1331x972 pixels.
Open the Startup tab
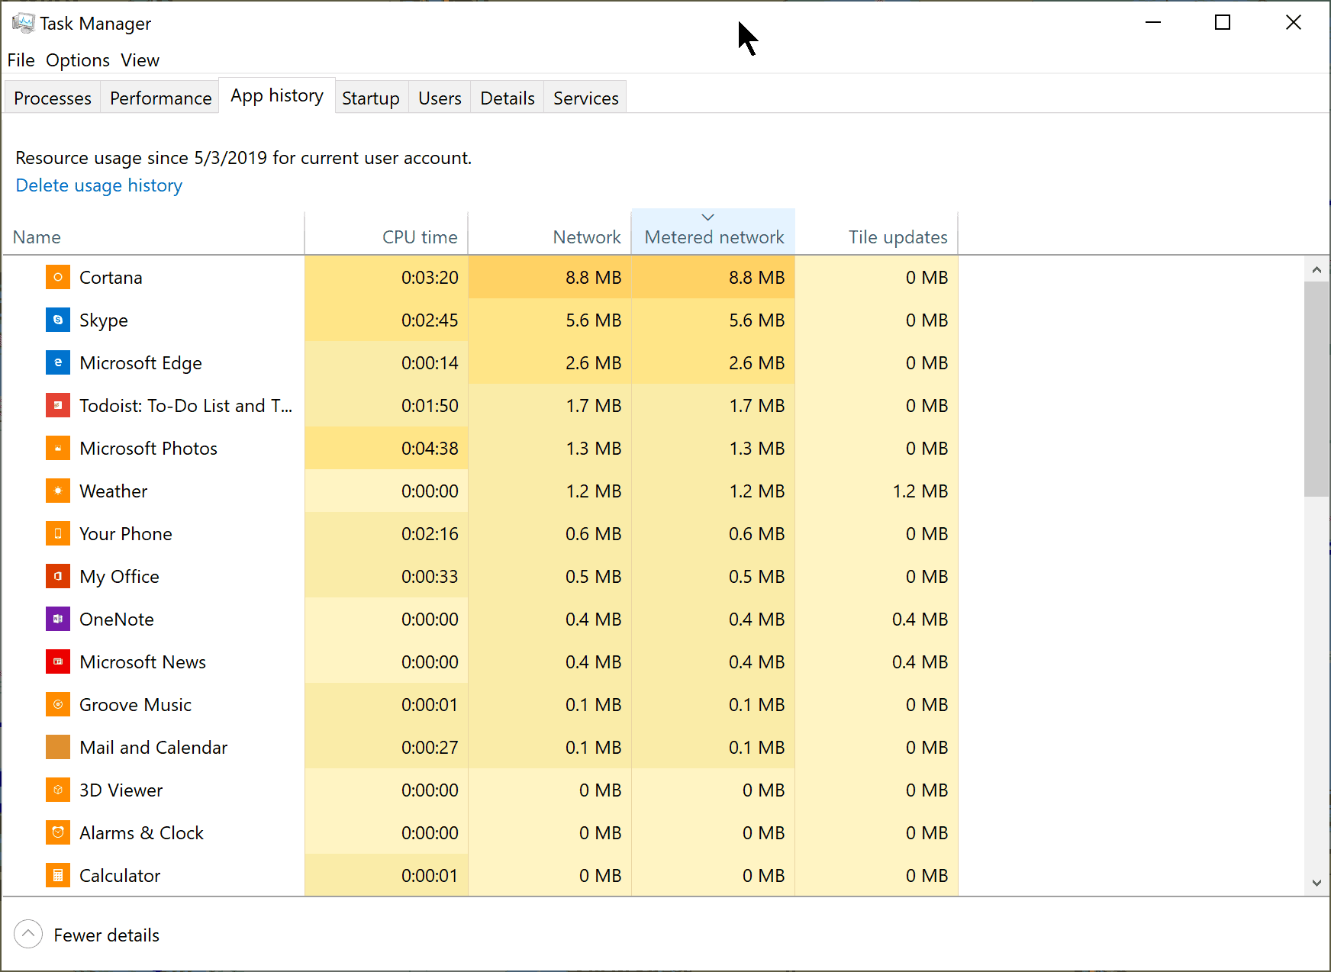[x=370, y=98]
